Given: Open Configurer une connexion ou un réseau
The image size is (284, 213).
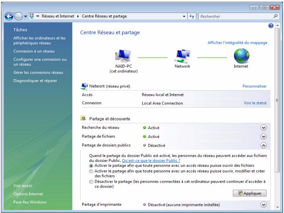Looking at the screenshot, I should (x=40, y=62).
